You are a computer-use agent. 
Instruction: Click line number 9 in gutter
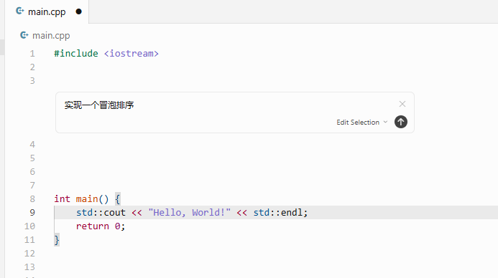(32, 213)
